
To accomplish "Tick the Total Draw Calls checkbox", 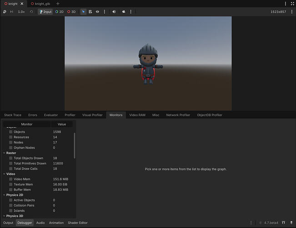I will click(x=11, y=169).
